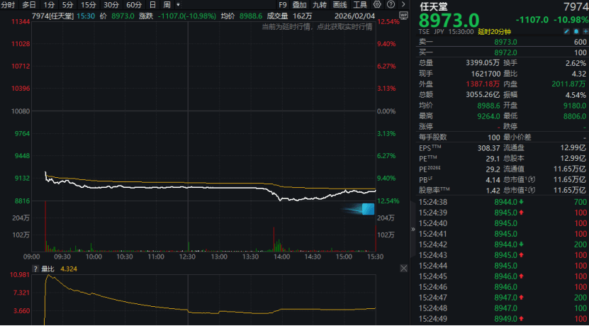This screenshot has height=326, width=589.
Task: Click the delayed-quote notice to get real-time data
Action: click(x=316, y=26)
